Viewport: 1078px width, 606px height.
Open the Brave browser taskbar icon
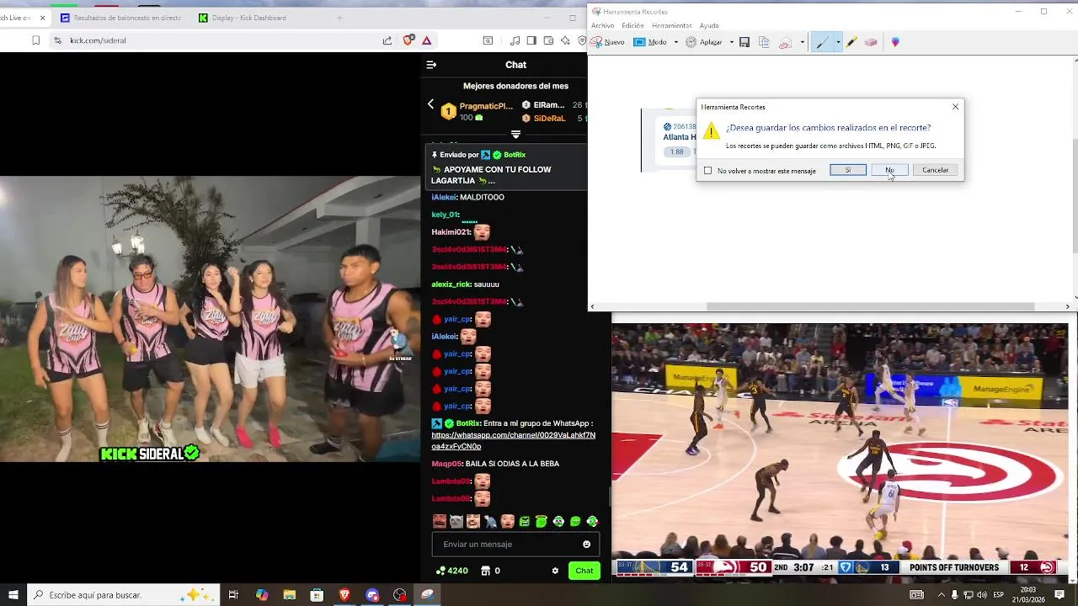[x=344, y=595]
